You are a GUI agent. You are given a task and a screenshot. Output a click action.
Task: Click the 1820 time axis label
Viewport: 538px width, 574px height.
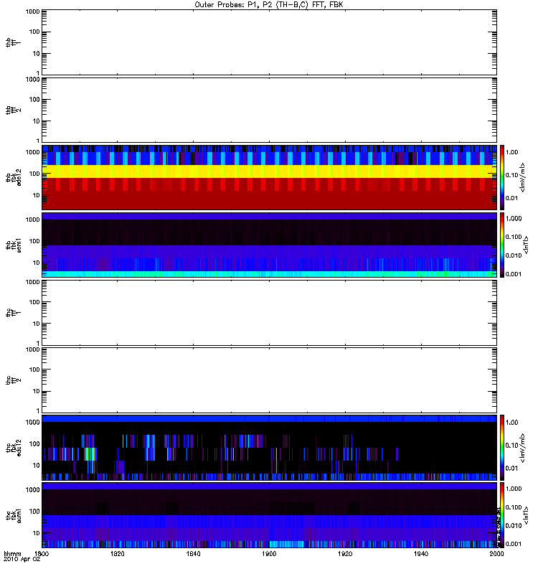(117, 553)
